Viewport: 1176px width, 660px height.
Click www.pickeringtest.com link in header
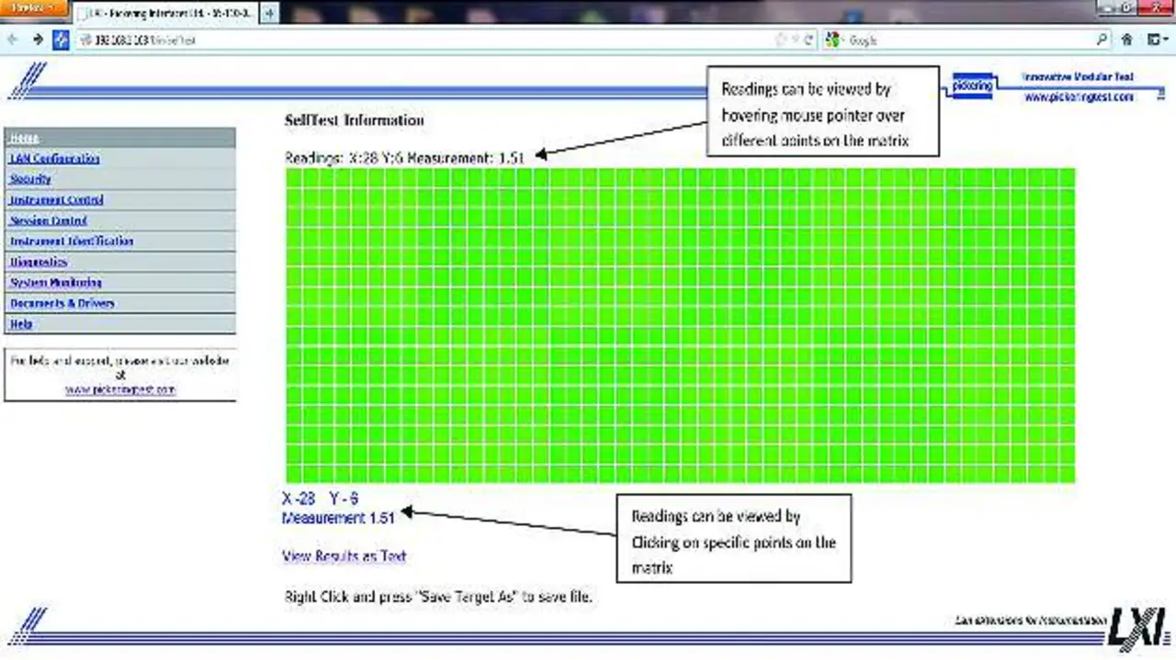point(1079,96)
